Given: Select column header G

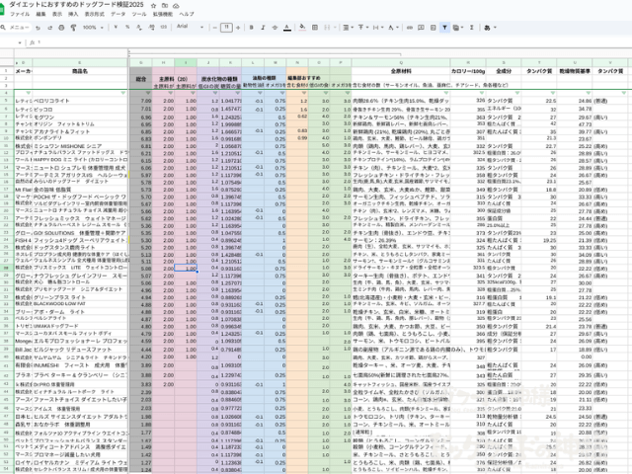Looking at the screenshot, I should point(141,63).
